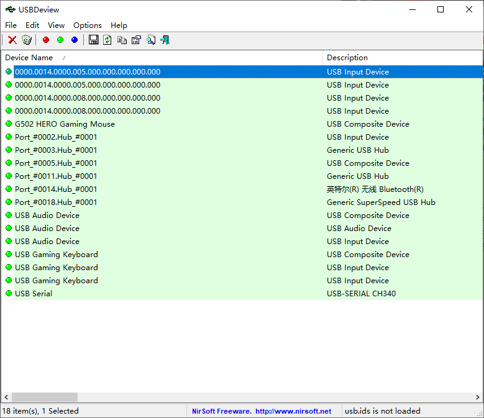This screenshot has width=484, height=418.
Task: Click green status dot beside USB Serial
Action: 9,293
